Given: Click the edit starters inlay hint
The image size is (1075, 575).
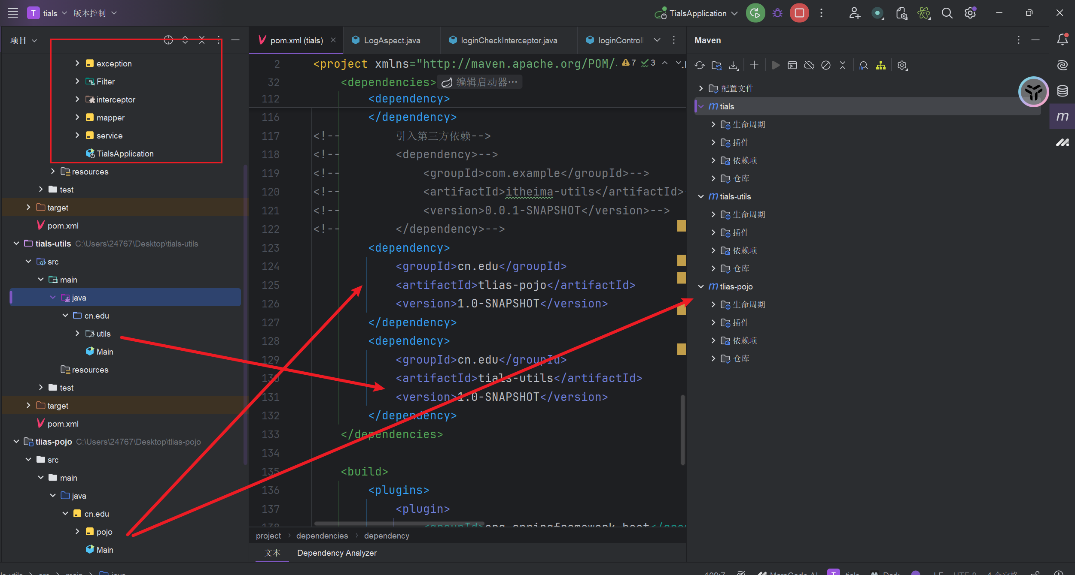Looking at the screenshot, I should tap(480, 82).
